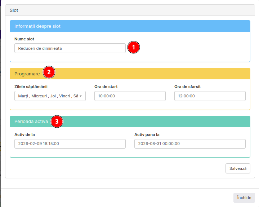Open the Zilele săptămânii dropdown

[50, 96]
